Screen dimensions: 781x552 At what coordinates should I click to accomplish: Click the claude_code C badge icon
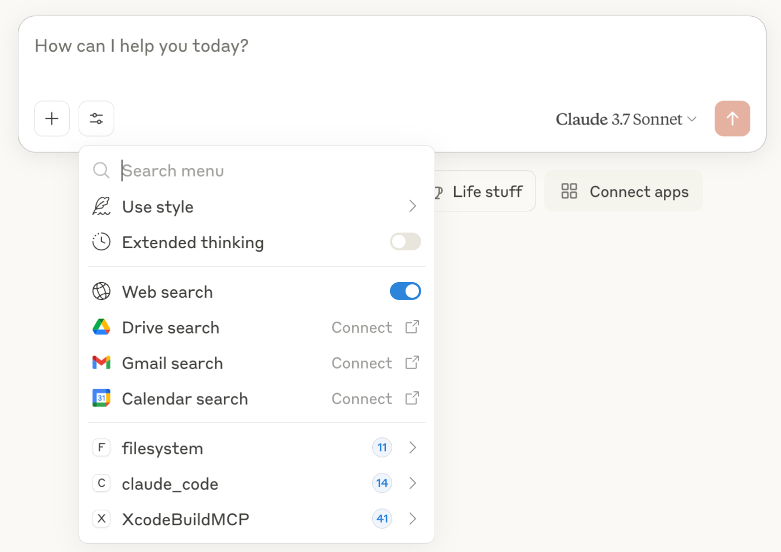pyautogui.click(x=102, y=483)
